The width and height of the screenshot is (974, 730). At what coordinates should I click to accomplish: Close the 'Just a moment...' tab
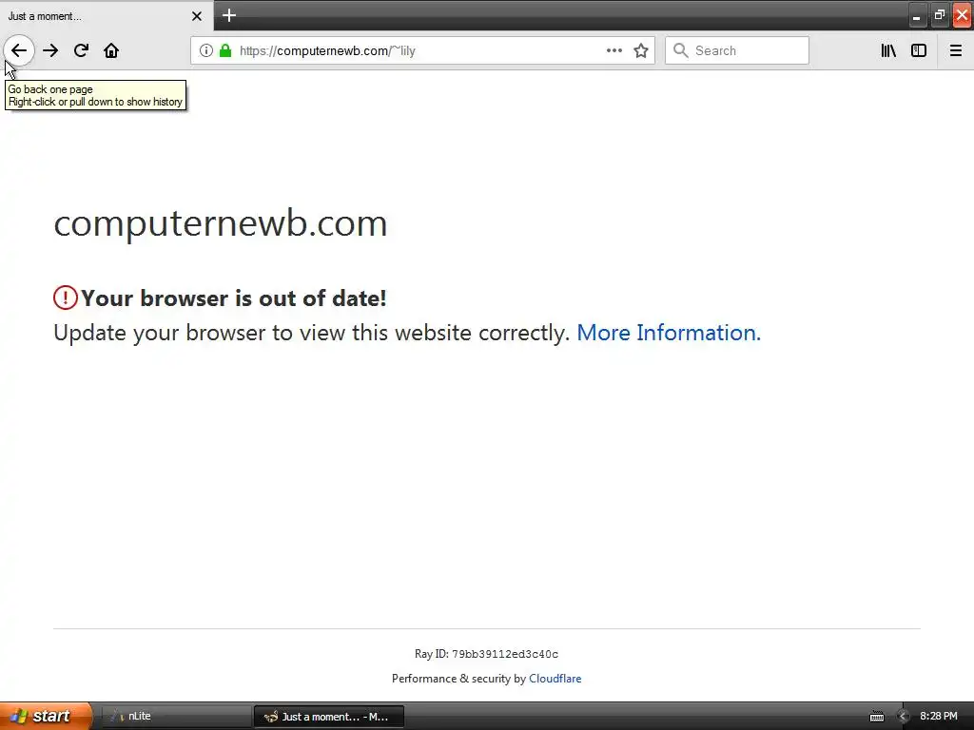pos(197,16)
